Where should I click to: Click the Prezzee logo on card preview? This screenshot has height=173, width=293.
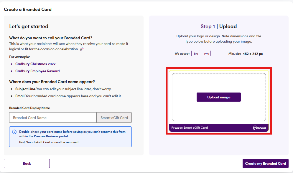[260, 128]
